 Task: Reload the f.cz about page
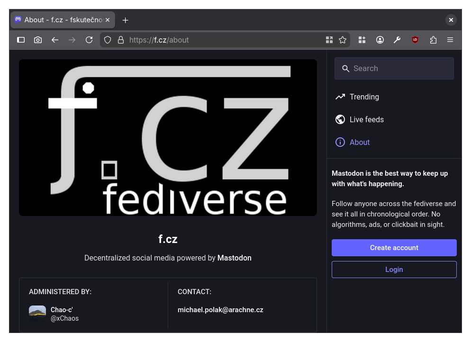pos(89,40)
